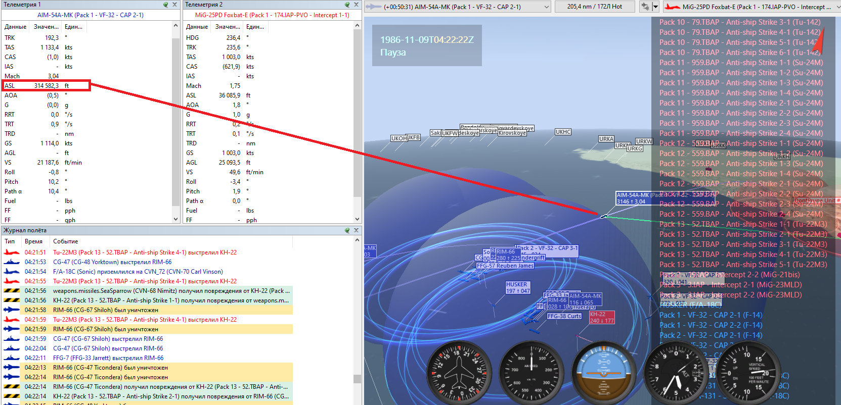
Task: Select Pack 11 Anti-ship Strike 1-1 (Su-24M) entry
Action: point(741,63)
